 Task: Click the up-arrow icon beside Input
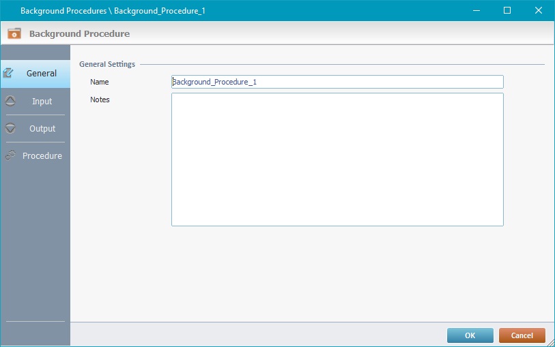click(x=10, y=101)
